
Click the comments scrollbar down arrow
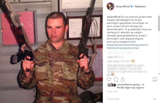click(159, 74)
